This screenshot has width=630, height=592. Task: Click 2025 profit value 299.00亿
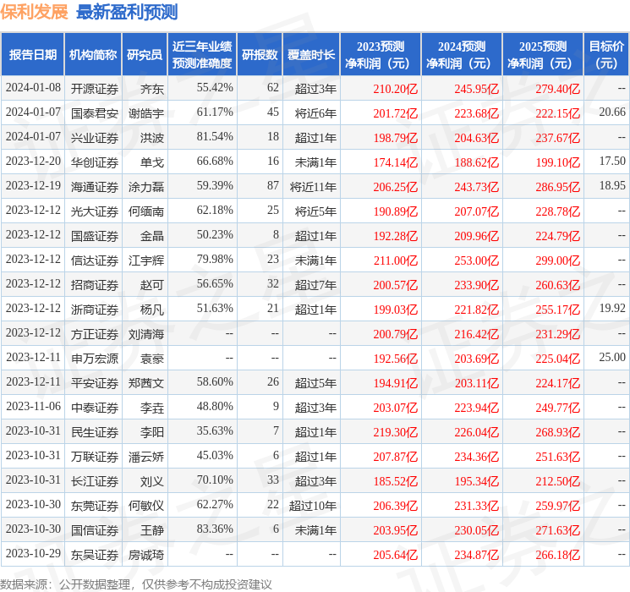tap(557, 260)
